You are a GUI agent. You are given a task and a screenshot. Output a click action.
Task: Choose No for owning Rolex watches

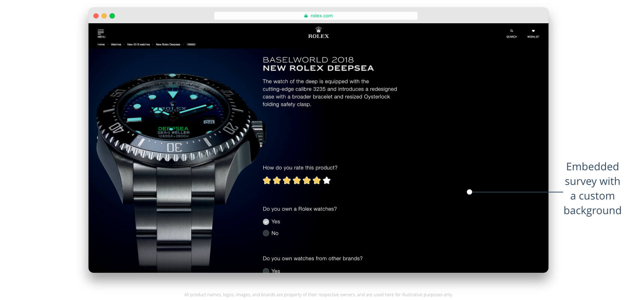click(266, 233)
